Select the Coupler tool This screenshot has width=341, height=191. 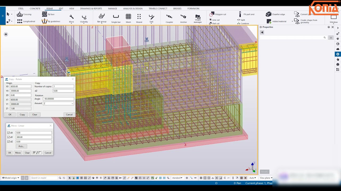pyautogui.click(x=169, y=19)
